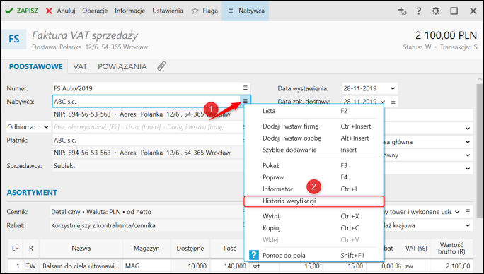484x274 pixels.
Task: Expand the dropdown ending in 'sa główna'
Action: click(468, 142)
